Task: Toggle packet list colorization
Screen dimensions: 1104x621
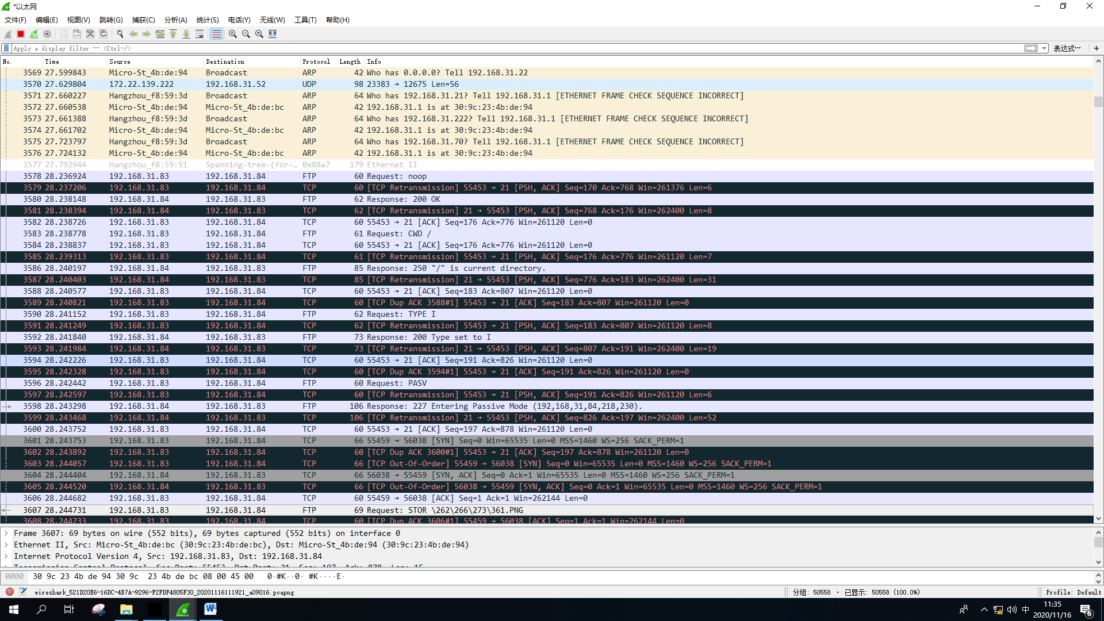Action: click(x=216, y=34)
